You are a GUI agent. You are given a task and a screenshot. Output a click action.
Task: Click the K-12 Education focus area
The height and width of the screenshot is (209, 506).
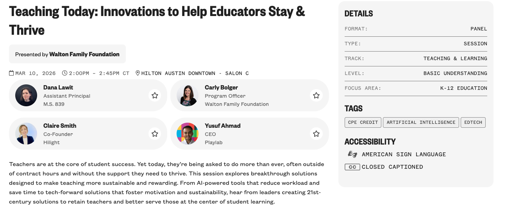(464, 88)
